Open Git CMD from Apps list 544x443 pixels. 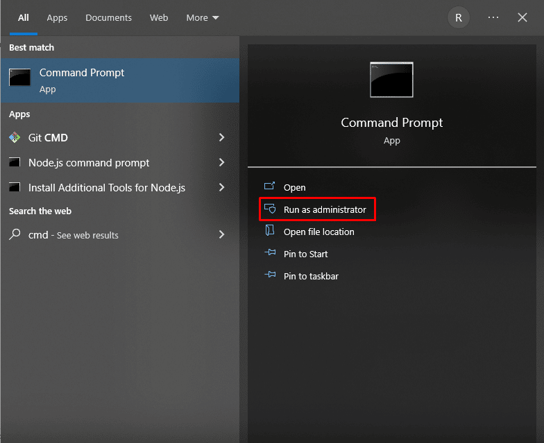point(120,137)
